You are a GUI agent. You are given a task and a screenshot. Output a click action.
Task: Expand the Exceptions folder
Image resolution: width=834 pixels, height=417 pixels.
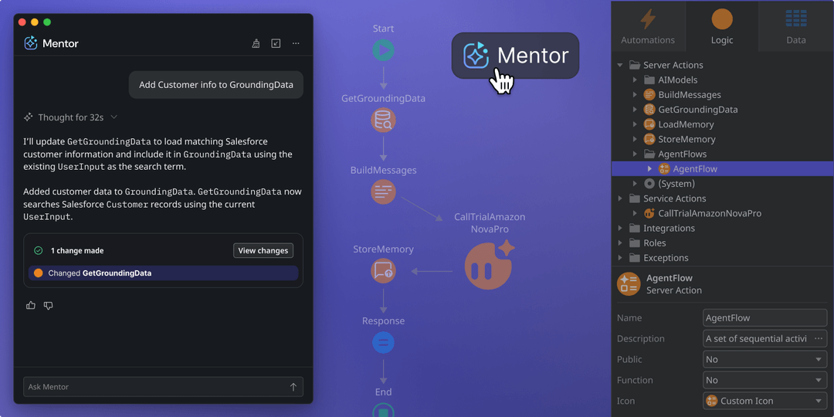pos(619,258)
